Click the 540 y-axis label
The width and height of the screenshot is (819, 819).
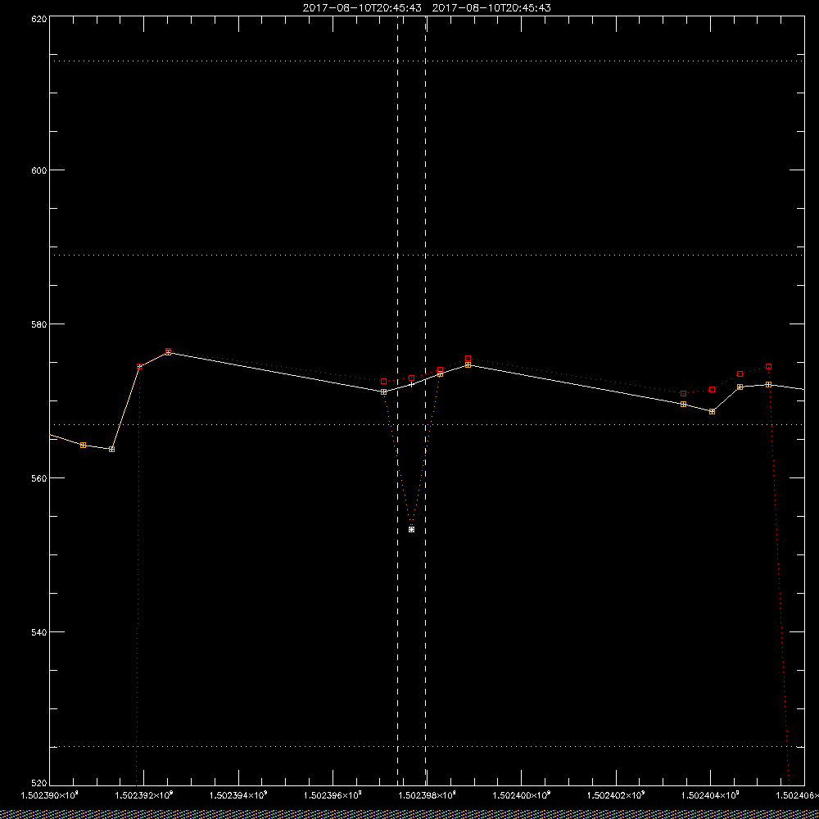pyautogui.click(x=39, y=632)
